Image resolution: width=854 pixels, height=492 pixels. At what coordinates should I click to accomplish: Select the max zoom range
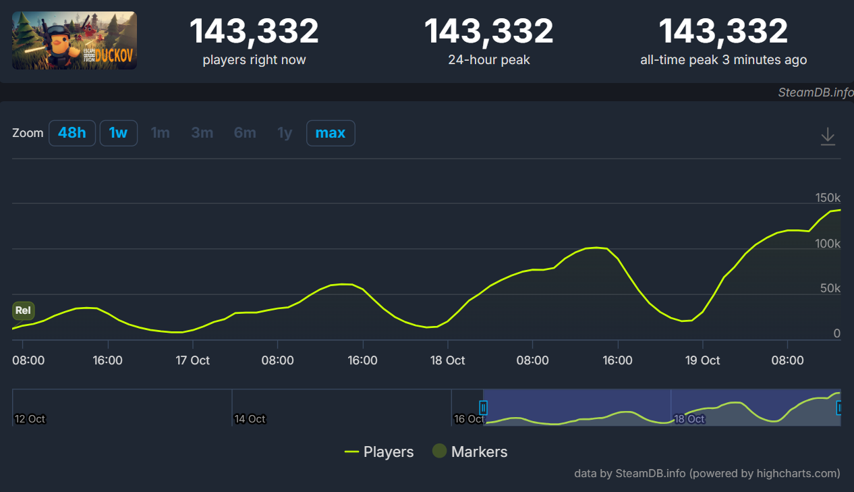[x=330, y=133]
